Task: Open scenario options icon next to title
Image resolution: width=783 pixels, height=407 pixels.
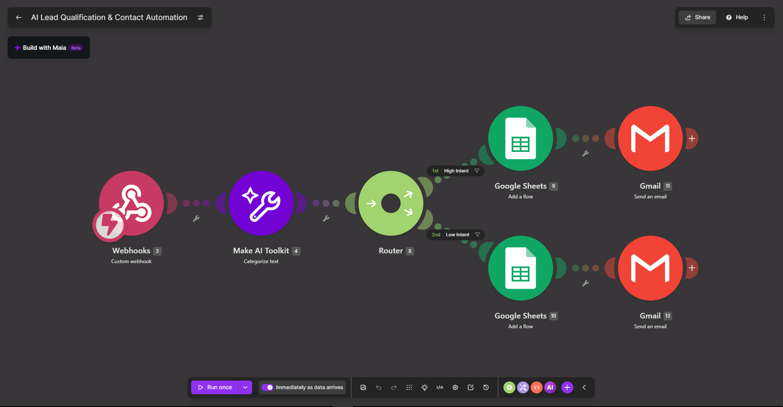Action: [x=201, y=17]
